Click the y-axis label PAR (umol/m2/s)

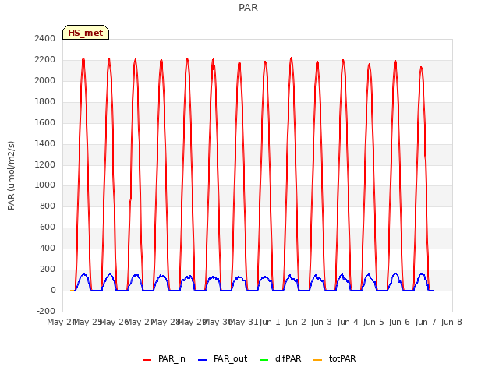[11, 175]
